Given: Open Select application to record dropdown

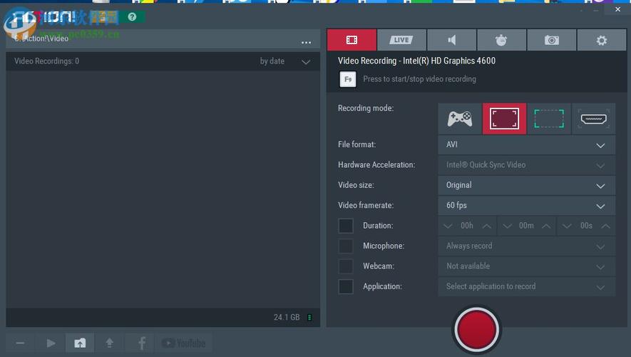Looking at the screenshot, I should [x=526, y=286].
